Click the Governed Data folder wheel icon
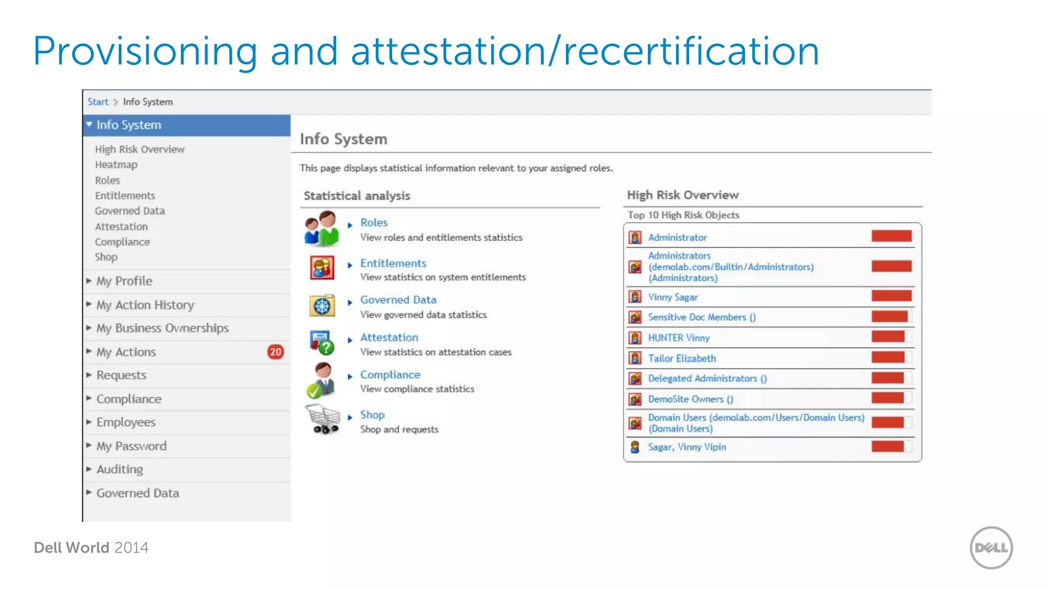1048x589 pixels. pyautogui.click(x=322, y=306)
